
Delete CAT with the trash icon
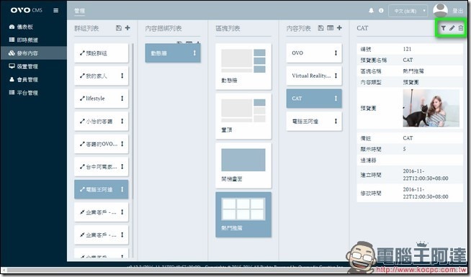pyautogui.click(x=460, y=28)
